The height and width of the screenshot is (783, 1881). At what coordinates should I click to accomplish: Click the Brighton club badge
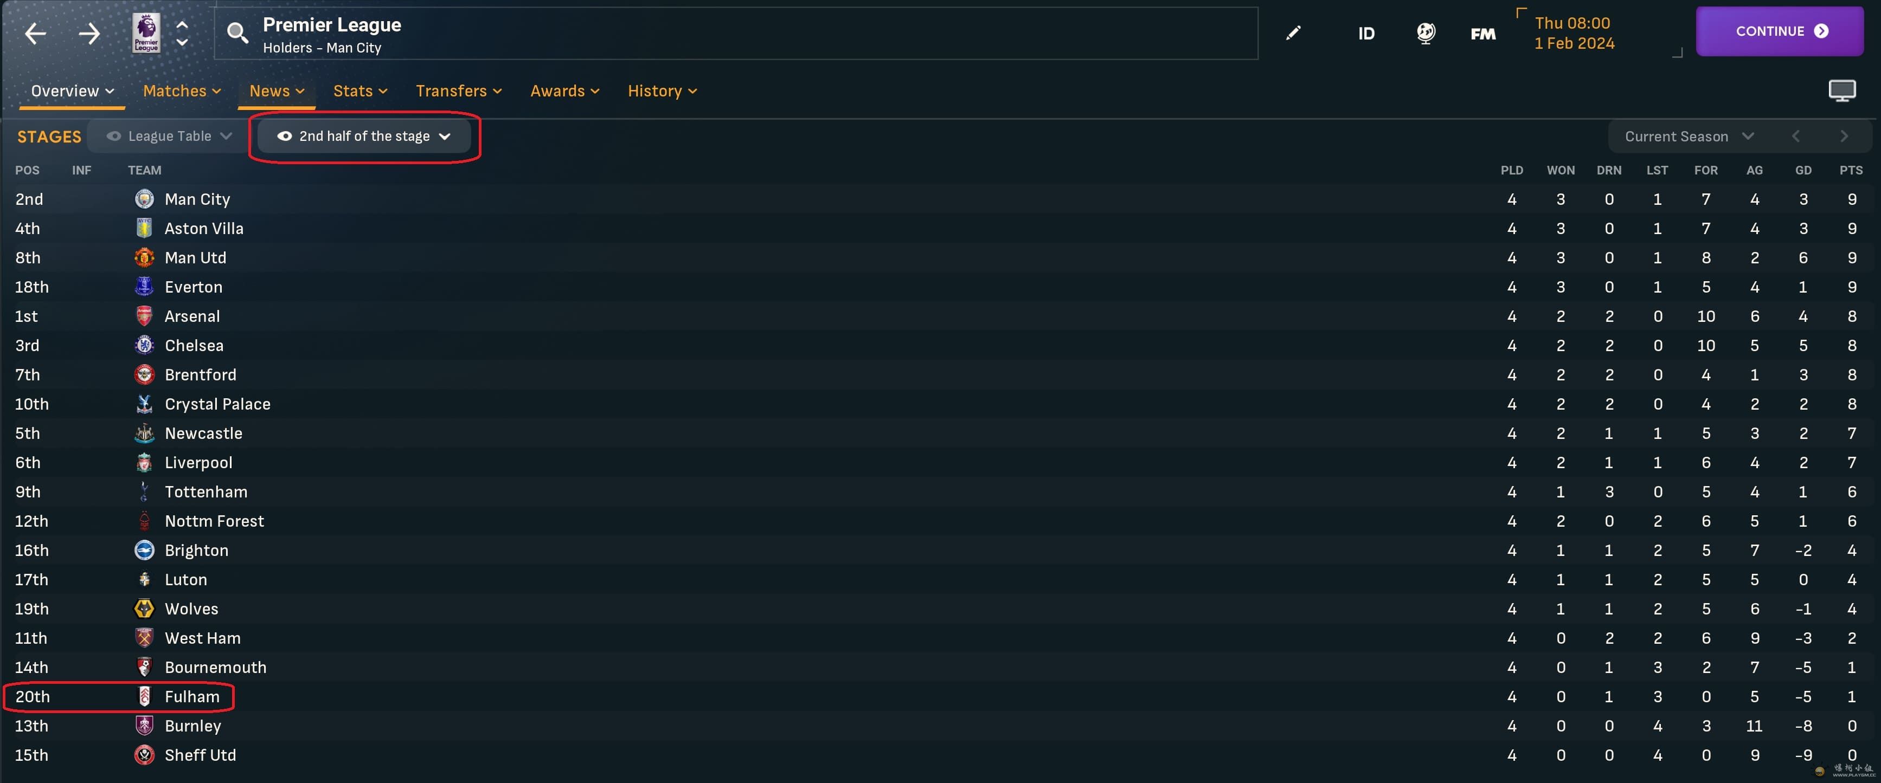click(145, 549)
